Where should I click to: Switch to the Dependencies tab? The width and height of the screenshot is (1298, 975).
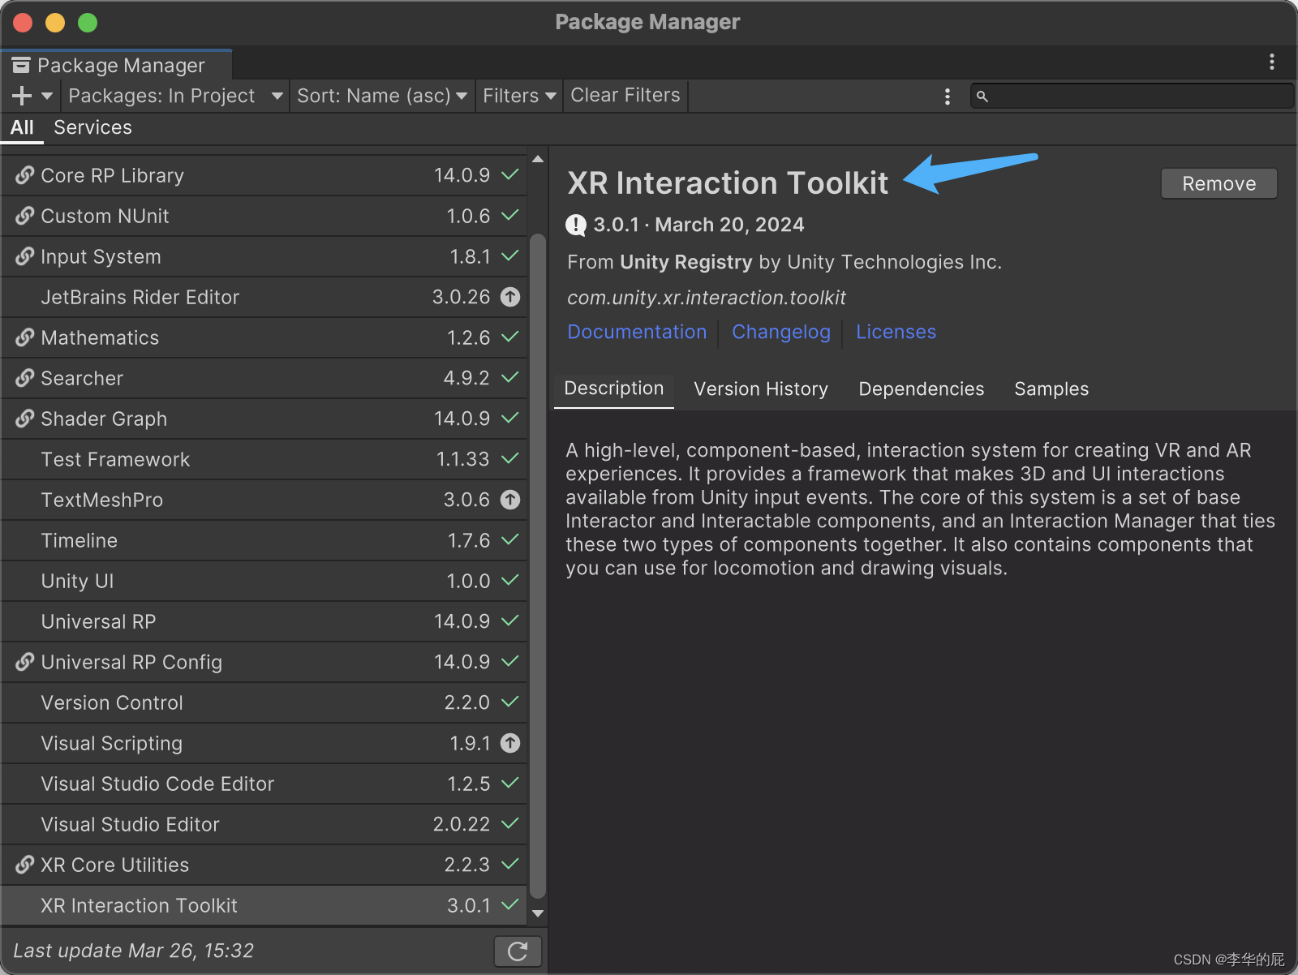tap(922, 389)
